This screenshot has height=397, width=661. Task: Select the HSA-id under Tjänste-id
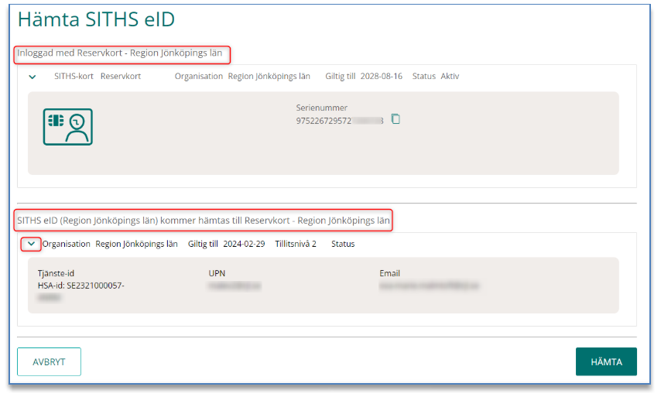(x=80, y=286)
